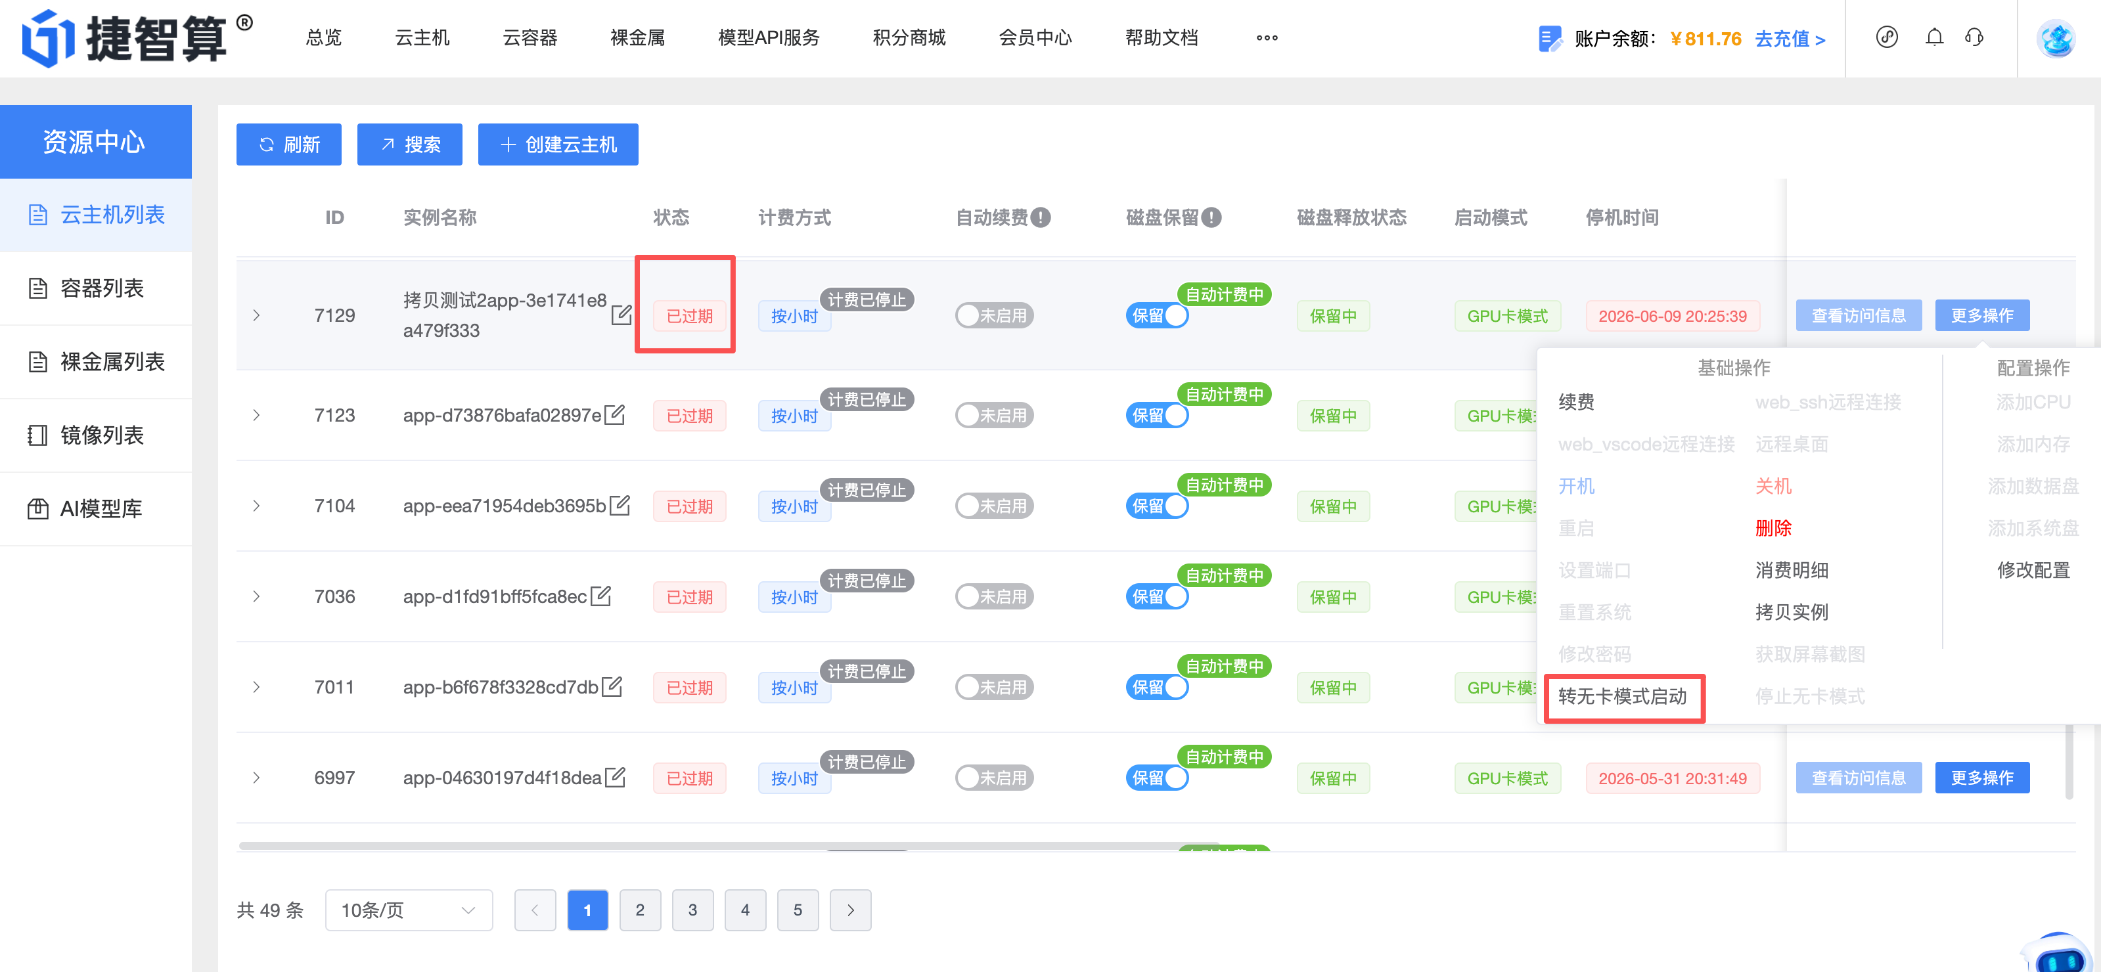This screenshot has height=972, width=2101.
Task: Click the three-dot more menu icon
Action: 1267,37
